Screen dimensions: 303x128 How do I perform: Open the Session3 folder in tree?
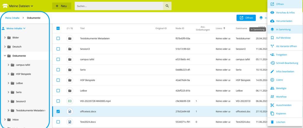[21, 101]
